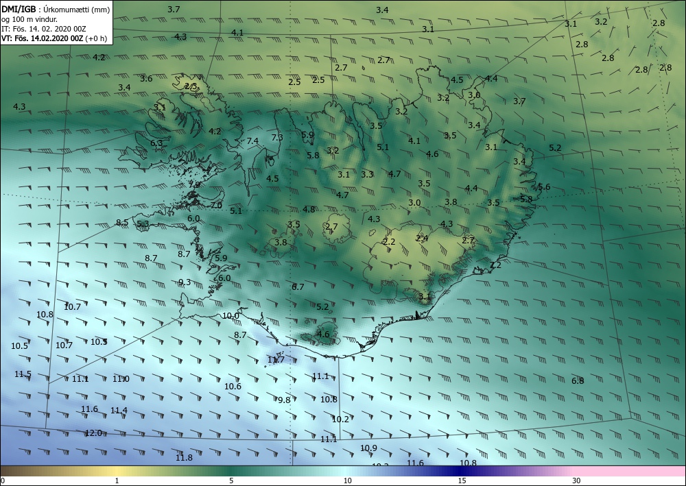Click the map value "7.0"

click(x=216, y=206)
